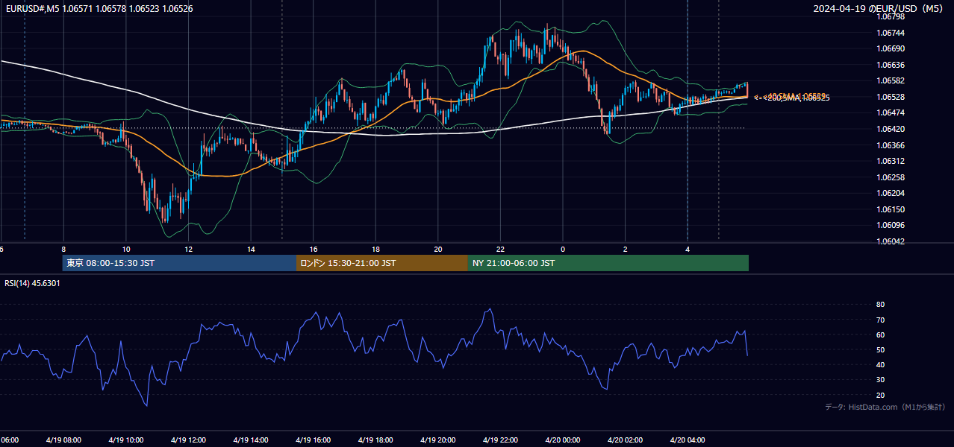Click the 4/19 14:00 bottom time label
The height and width of the screenshot is (447, 954).
(251, 440)
